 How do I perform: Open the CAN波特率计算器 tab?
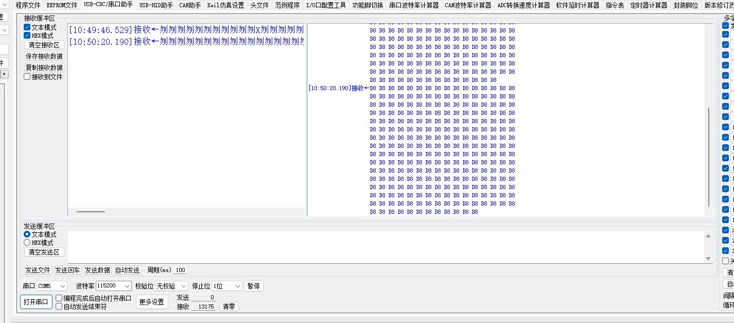[x=468, y=6]
